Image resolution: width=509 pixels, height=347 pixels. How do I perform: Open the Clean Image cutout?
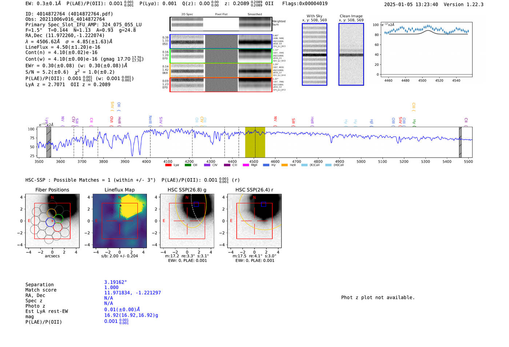click(x=351, y=54)
